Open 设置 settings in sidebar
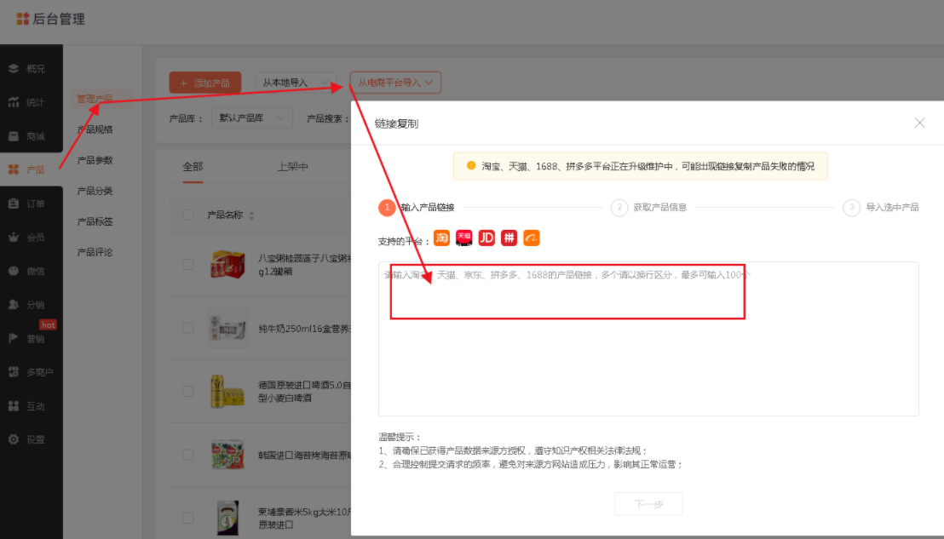944x539 pixels. [x=35, y=439]
